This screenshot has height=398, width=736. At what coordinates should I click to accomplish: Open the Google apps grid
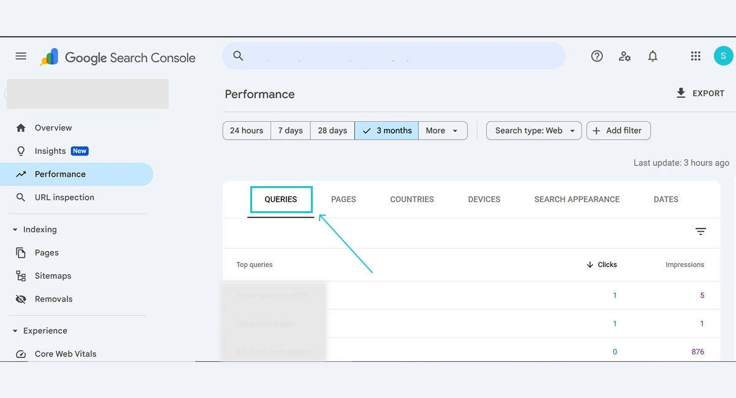[696, 56]
